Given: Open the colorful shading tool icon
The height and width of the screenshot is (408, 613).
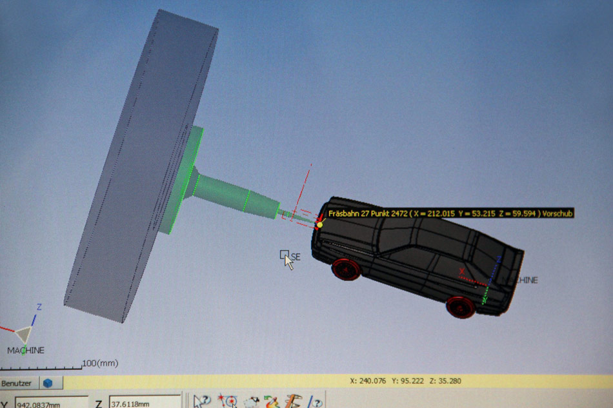Looking at the screenshot, I should point(271,402).
